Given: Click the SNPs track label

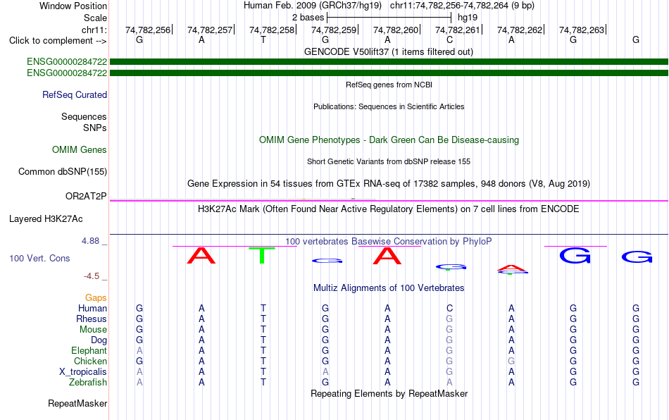Looking at the screenshot, I should [95, 128].
